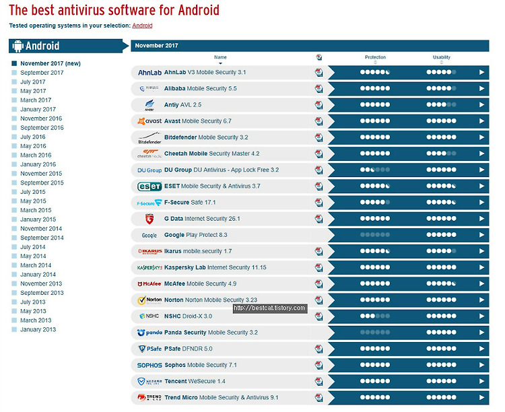This screenshot has height=412, width=505.
Task: Expand Kaspersky Lab details arrow
Action: pyautogui.click(x=481, y=267)
